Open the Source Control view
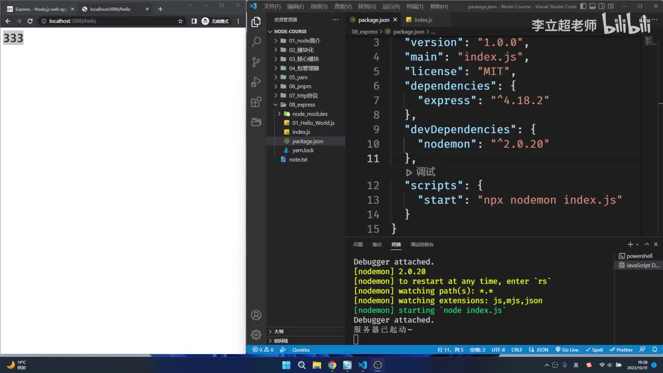Image resolution: width=663 pixels, height=373 pixels. 256,62
